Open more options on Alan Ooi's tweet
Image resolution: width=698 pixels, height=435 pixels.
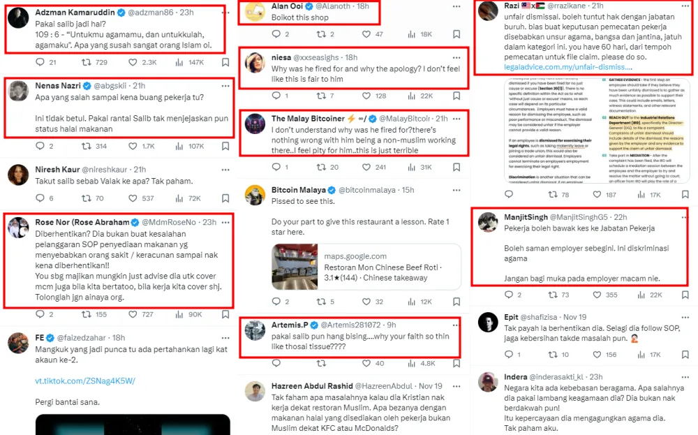(x=456, y=7)
